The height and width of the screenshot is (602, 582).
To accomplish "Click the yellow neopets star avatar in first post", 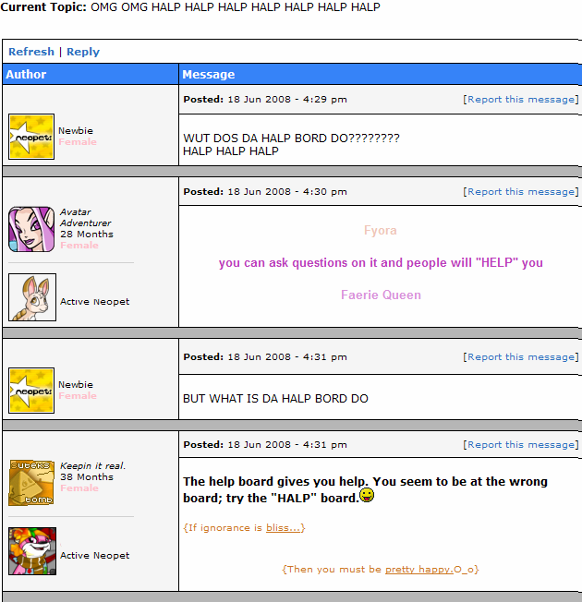I will click(x=31, y=137).
